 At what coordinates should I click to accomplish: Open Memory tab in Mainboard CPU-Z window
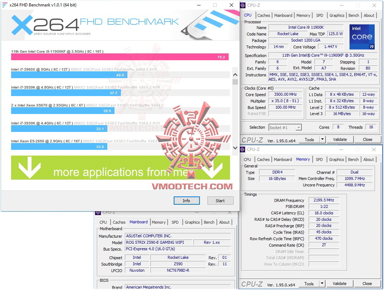(x=159, y=222)
